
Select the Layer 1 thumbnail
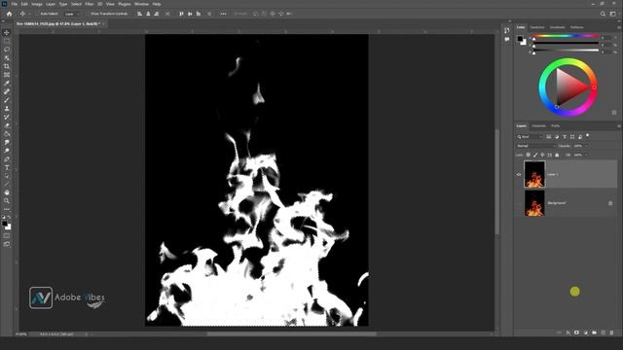click(x=534, y=174)
